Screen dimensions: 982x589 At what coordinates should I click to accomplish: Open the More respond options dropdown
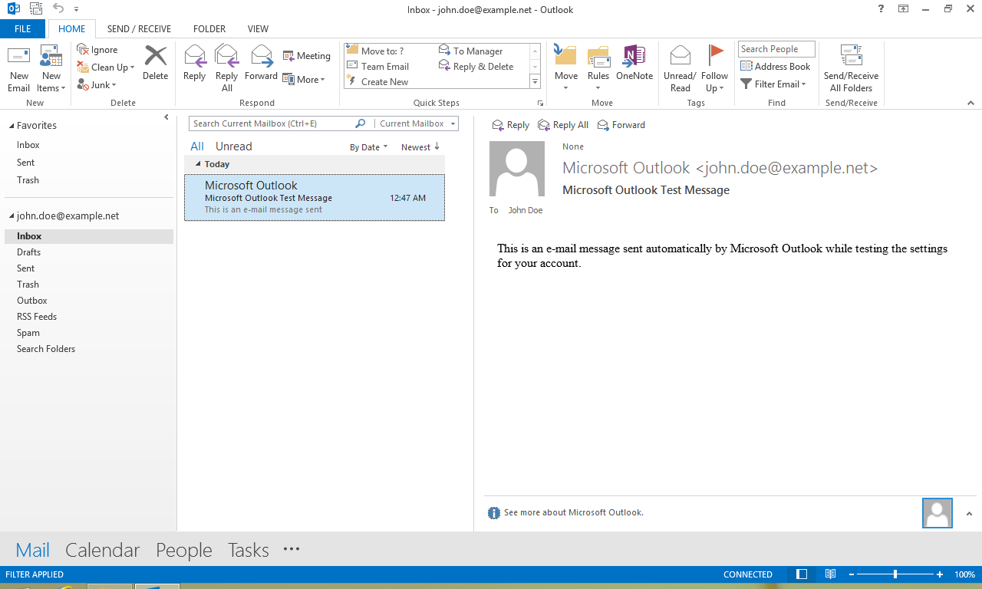tap(304, 80)
